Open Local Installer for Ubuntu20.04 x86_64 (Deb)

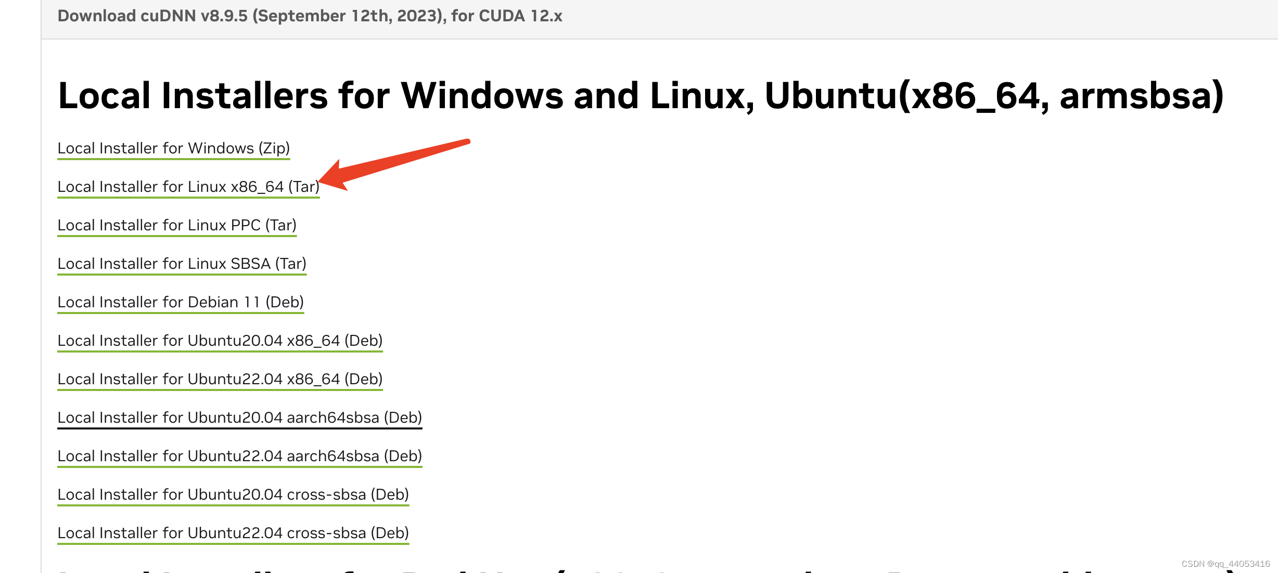(219, 340)
